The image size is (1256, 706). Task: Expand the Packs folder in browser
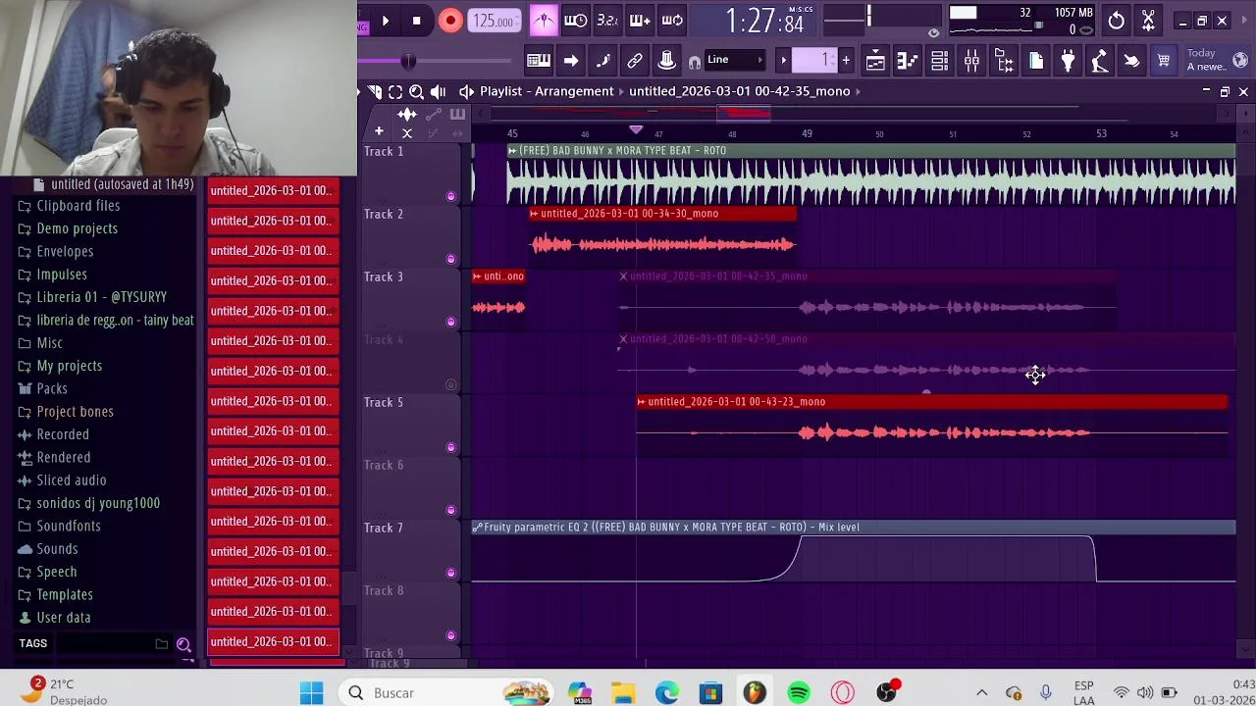pos(52,388)
